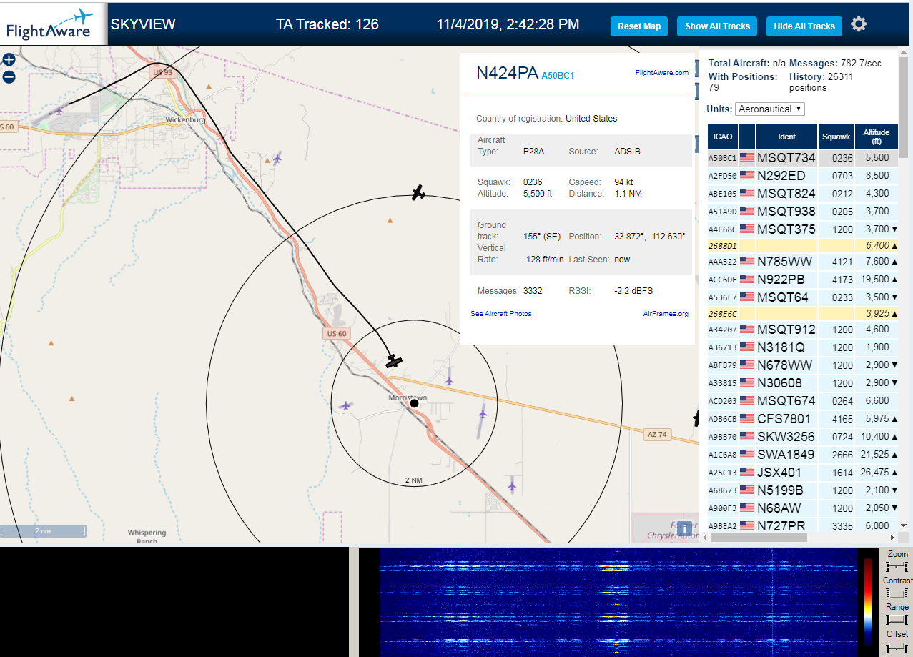Sort table by ICAO column header
The height and width of the screenshot is (657, 913).
(x=723, y=137)
